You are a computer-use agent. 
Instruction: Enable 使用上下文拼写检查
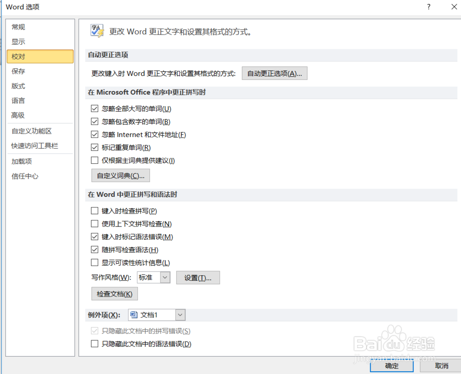(95, 224)
